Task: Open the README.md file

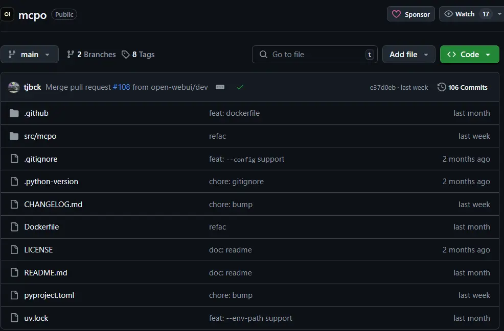Action: pos(45,273)
